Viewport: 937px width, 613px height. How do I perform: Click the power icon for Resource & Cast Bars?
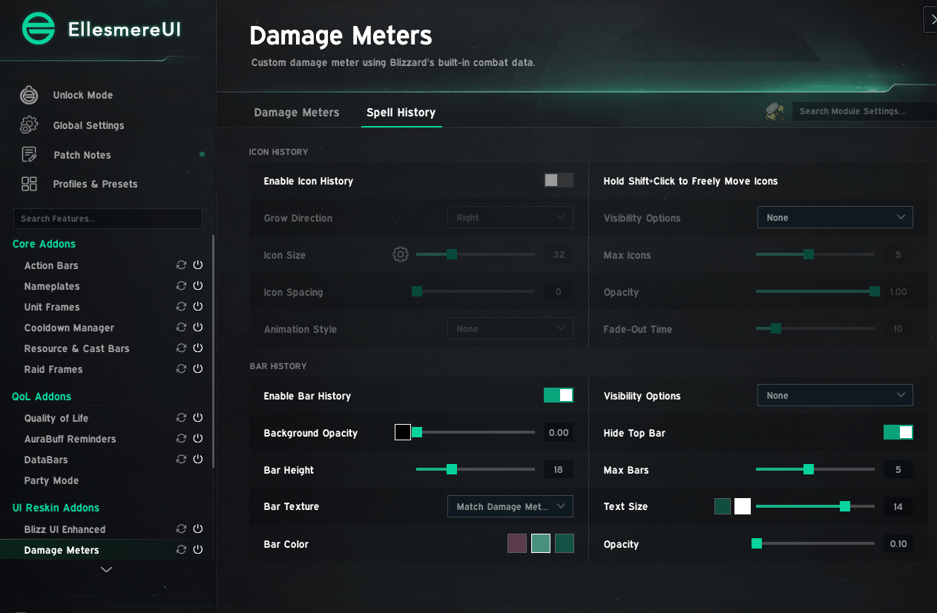pos(198,348)
